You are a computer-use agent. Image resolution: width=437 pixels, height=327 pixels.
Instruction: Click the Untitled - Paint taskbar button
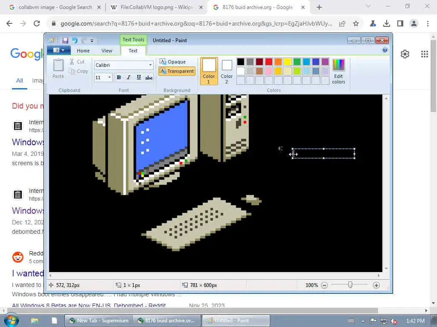point(236,321)
